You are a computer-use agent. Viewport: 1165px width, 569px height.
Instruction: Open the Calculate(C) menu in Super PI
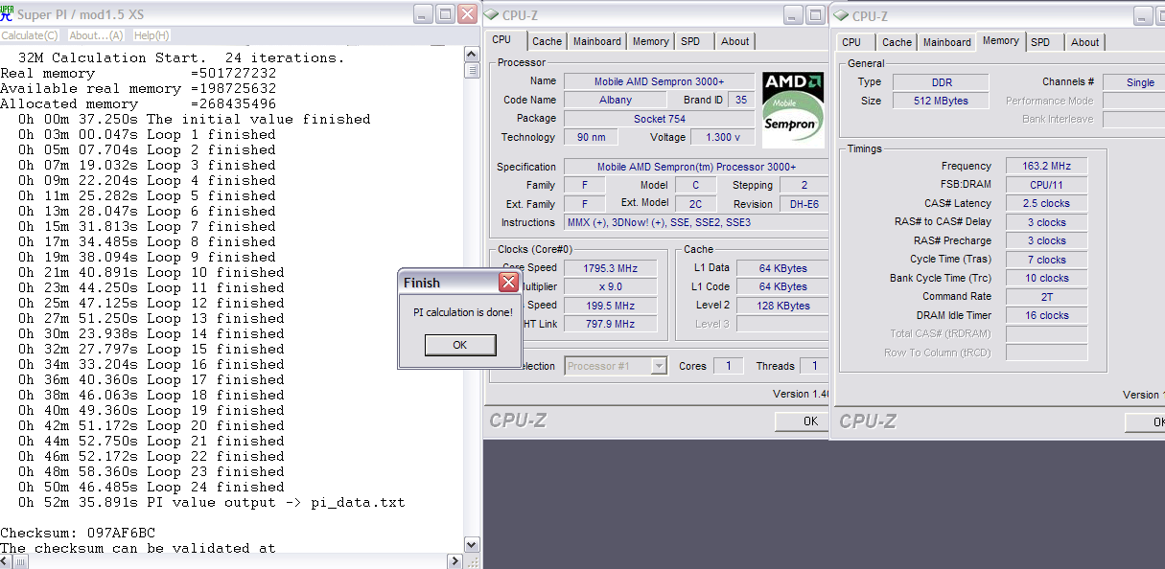[29, 35]
